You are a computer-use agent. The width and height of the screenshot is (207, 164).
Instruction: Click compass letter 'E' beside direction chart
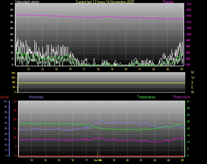[x=193, y=87]
